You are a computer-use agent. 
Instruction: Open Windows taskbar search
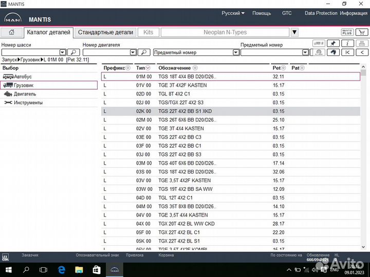point(26,270)
